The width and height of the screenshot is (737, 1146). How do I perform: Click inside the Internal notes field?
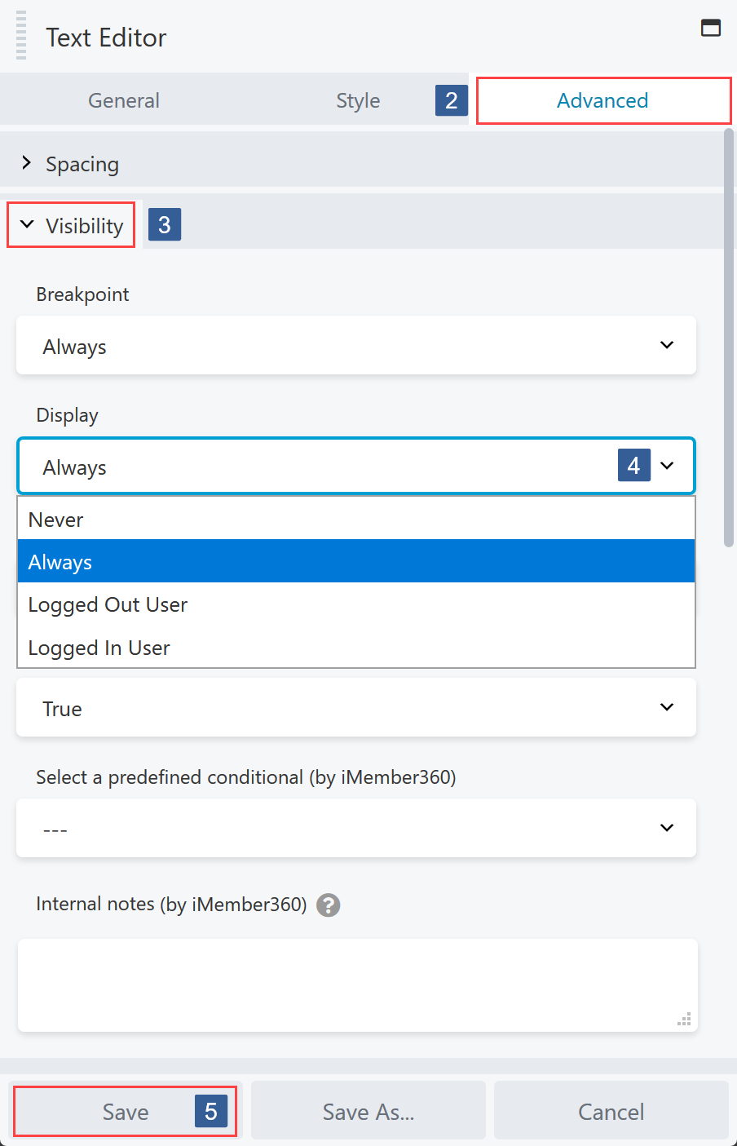[356, 984]
